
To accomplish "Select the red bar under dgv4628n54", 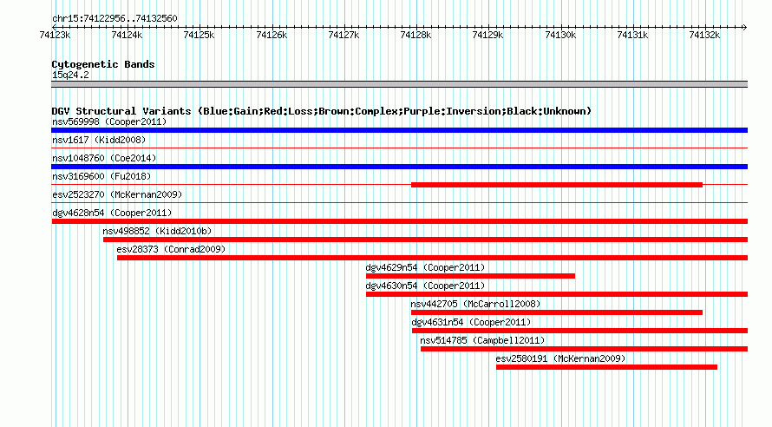I will pos(399,221).
